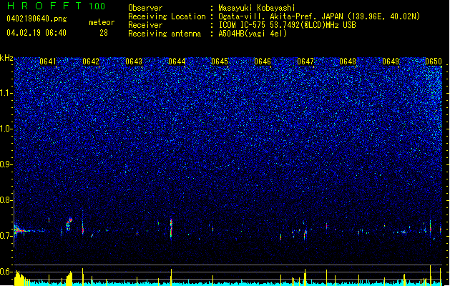
Task: Click the kHz axis unit label
Action: coord(6,58)
